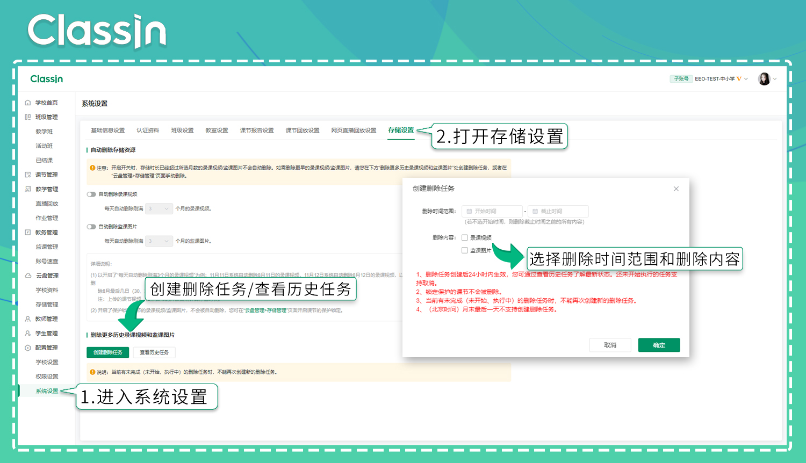The width and height of the screenshot is (806, 463).
Task: Switch to the 课节报告设置 tab
Action: tap(257, 131)
